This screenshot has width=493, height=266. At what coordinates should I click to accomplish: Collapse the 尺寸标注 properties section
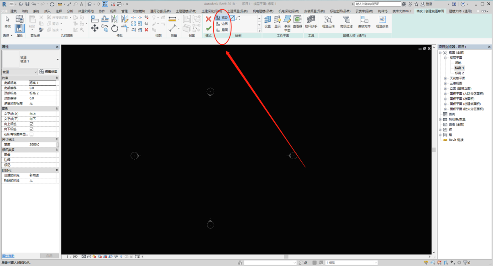click(57, 139)
